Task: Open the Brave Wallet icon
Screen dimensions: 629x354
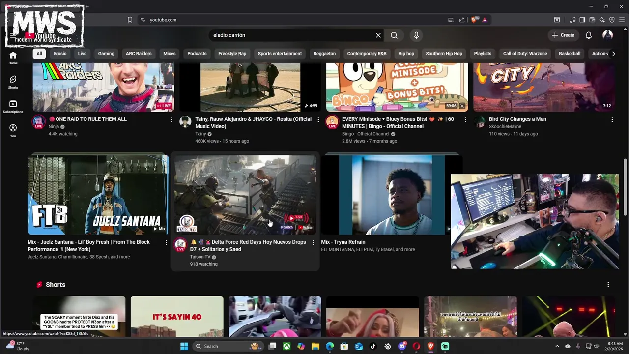Action: point(592,20)
